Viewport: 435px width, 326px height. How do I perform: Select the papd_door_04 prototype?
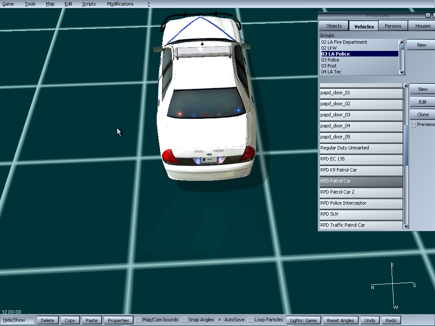[x=361, y=126]
